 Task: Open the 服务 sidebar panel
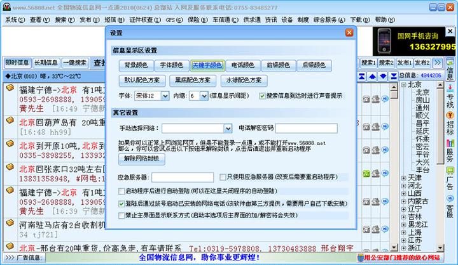pos(450,151)
